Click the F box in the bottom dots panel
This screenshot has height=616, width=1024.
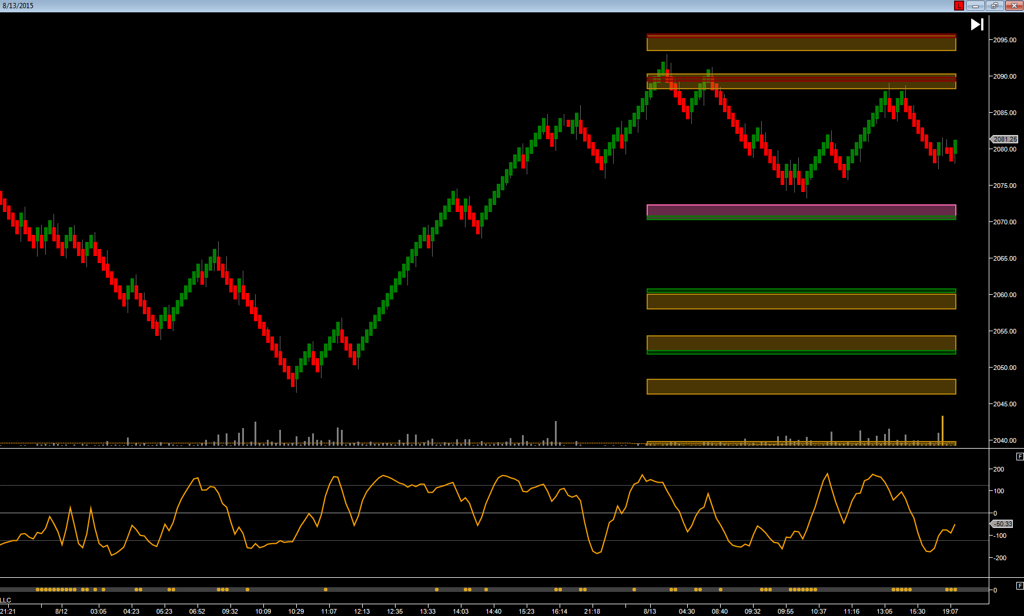click(x=1020, y=585)
